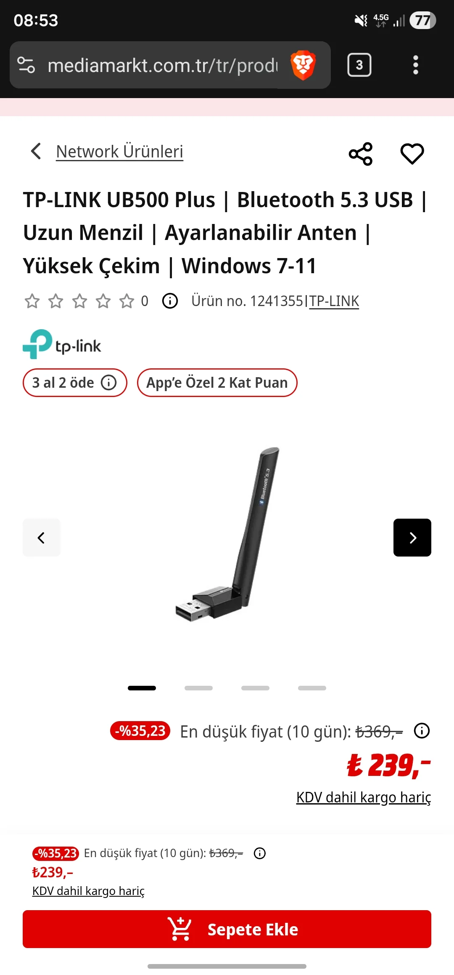Open browser tabs switcher showing 3
454x975 pixels.
coord(359,65)
